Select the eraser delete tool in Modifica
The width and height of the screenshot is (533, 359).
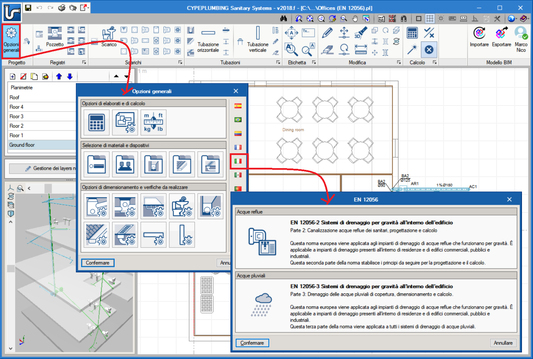327,50
